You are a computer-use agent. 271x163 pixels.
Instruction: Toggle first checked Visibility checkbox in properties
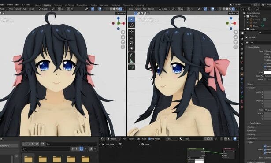tap(265, 146)
